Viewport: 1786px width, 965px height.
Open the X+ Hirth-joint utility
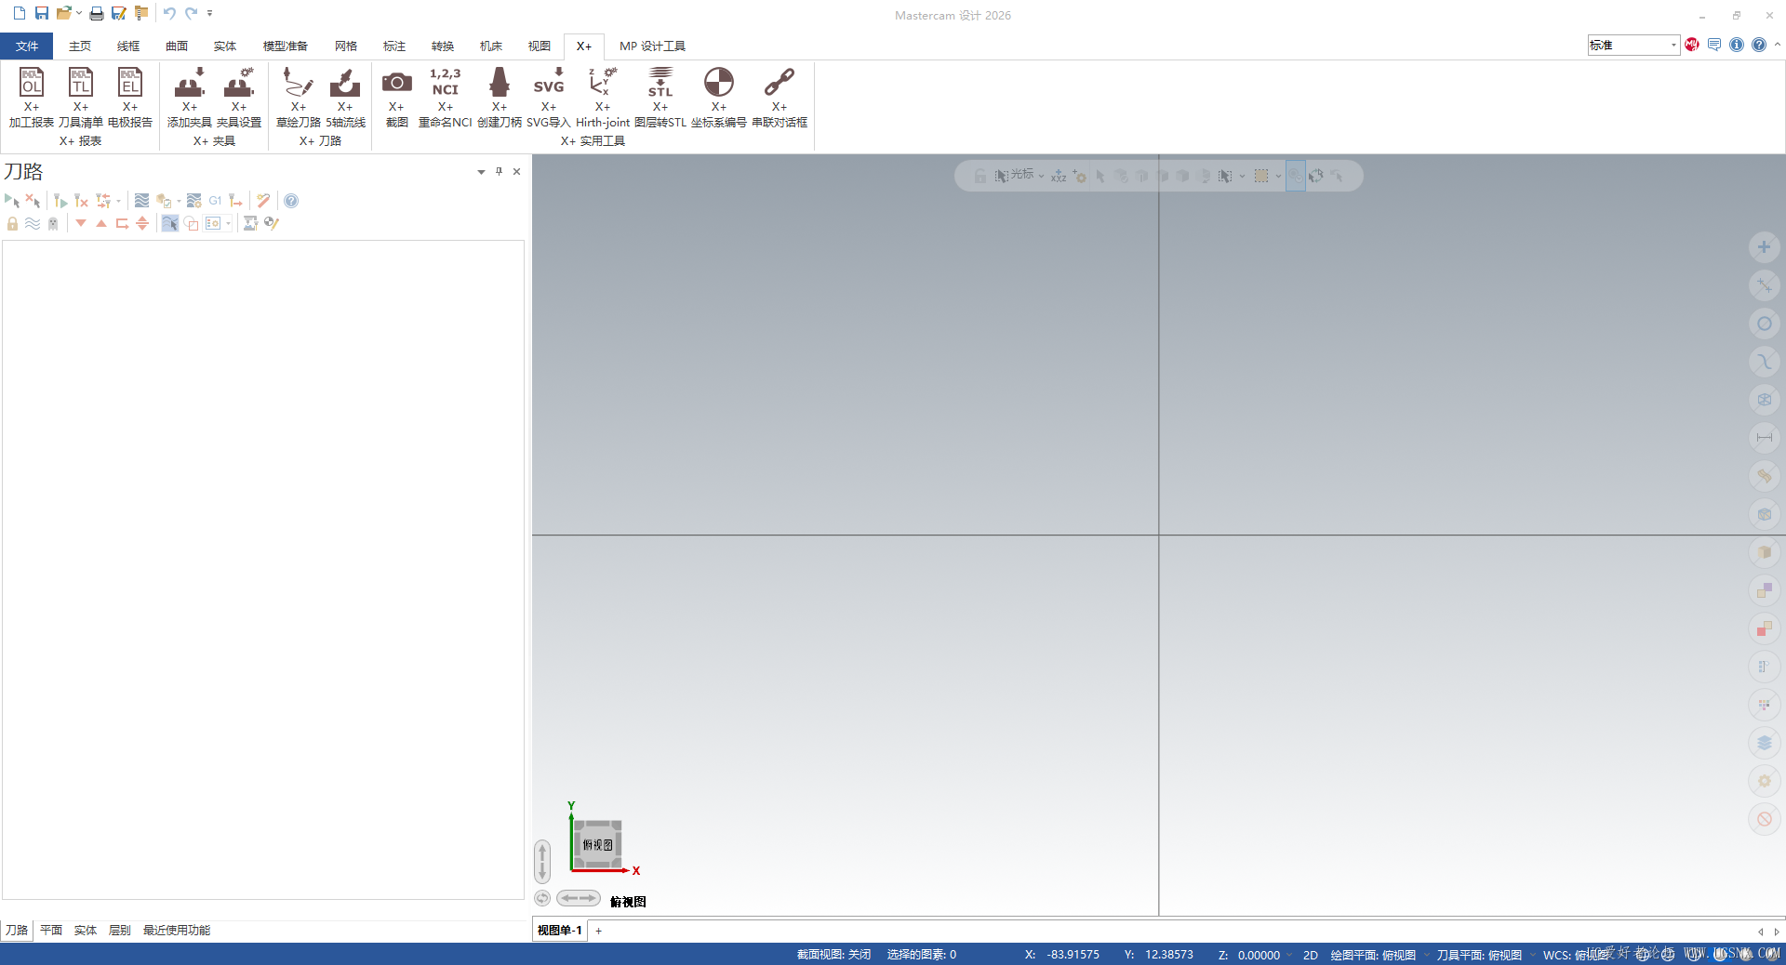pos(603,97)
